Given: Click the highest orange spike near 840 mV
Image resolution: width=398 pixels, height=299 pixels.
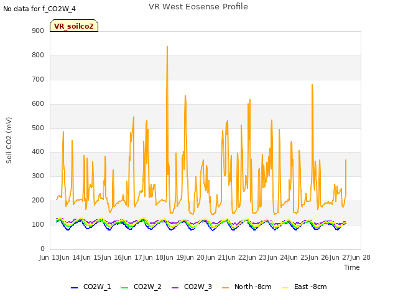Looking at the screenshot, I should tap(167, 47).
